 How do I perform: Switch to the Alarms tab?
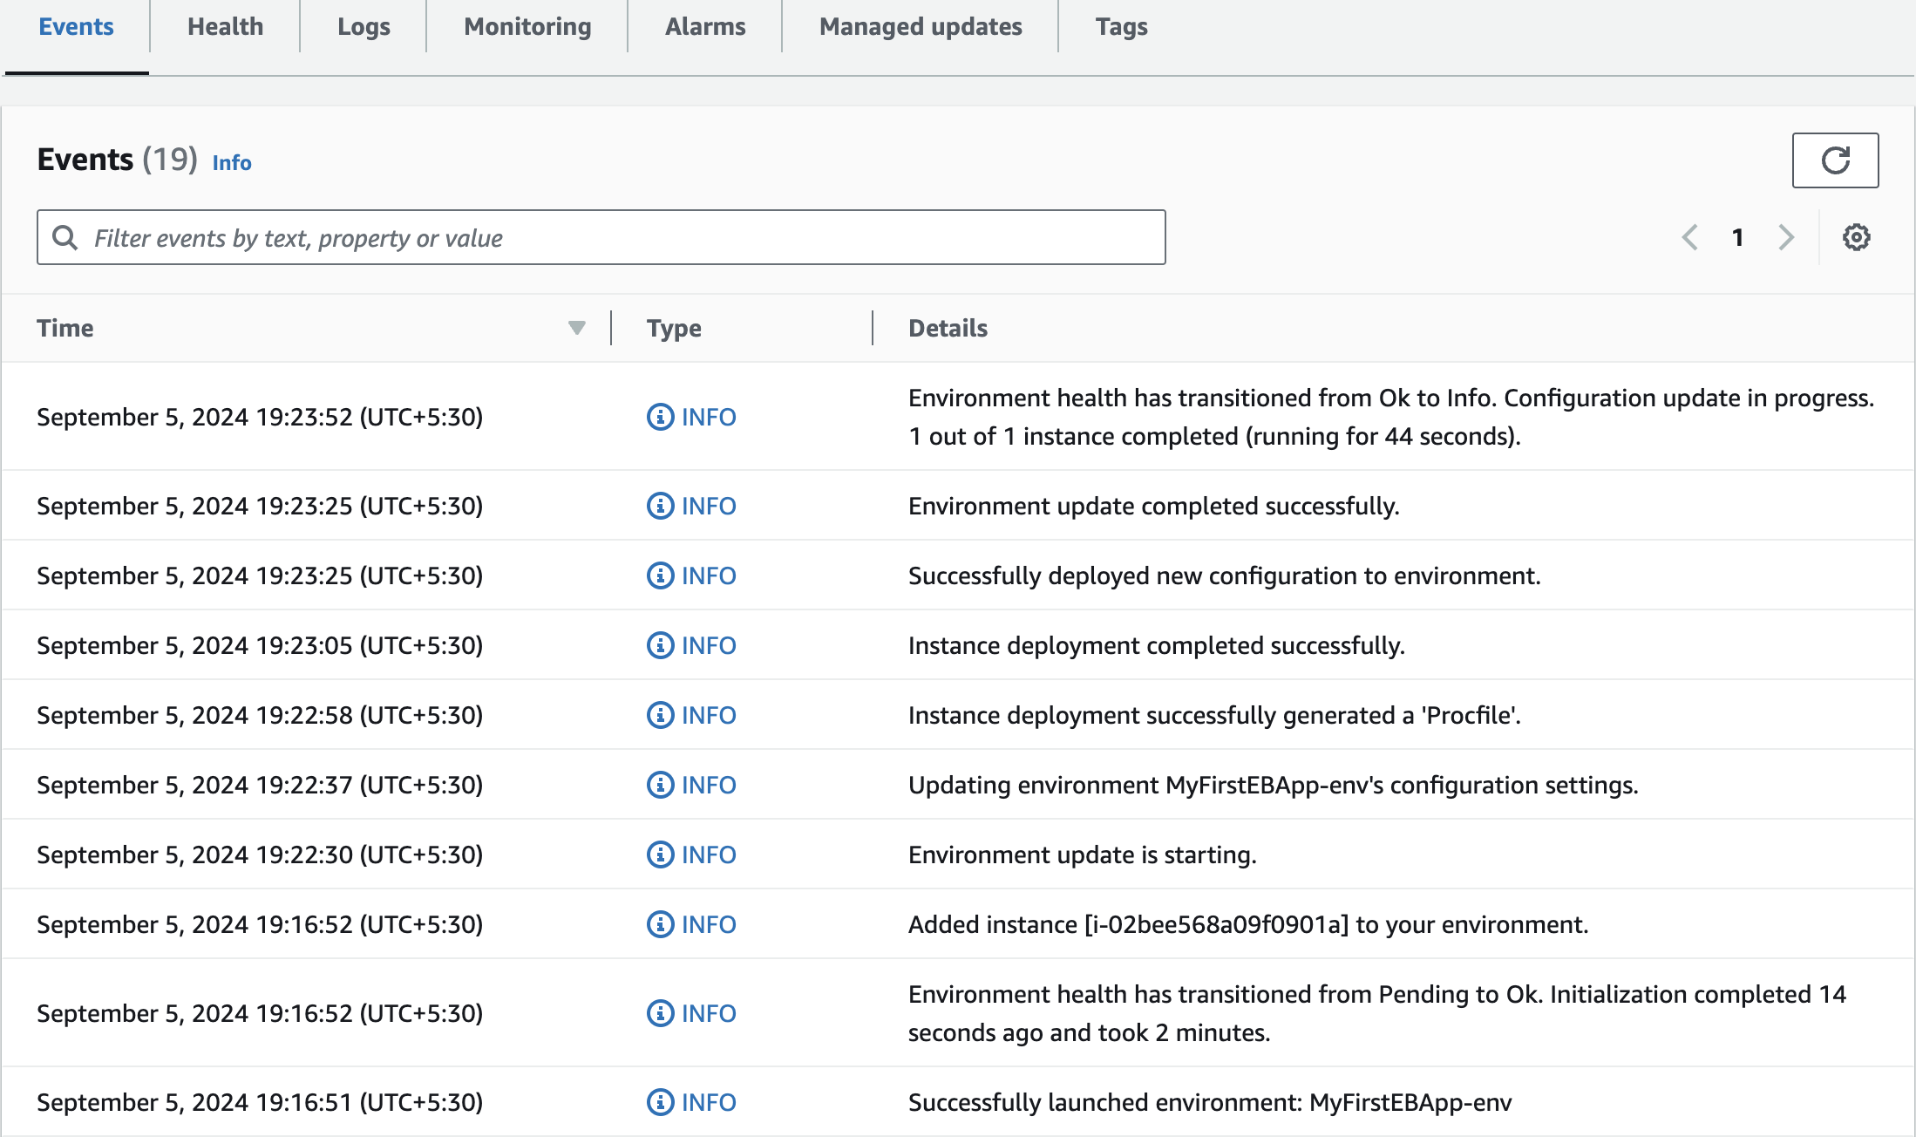pos(705,27)
